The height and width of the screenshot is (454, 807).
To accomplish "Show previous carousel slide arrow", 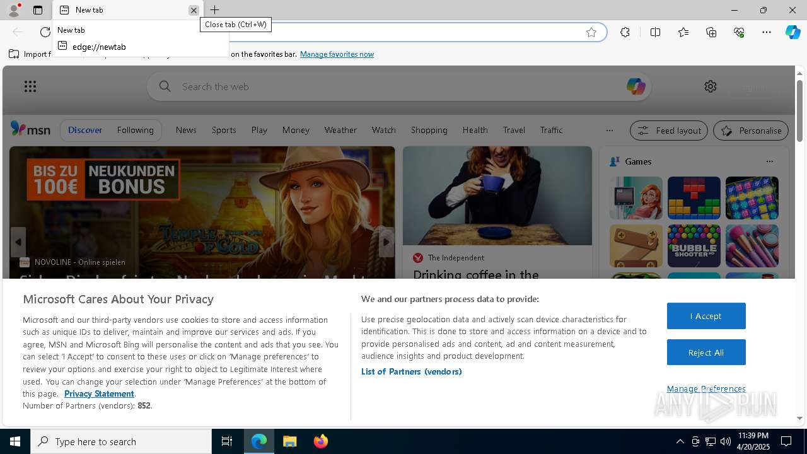I will click(x=18, y=242).
